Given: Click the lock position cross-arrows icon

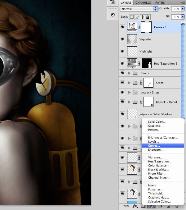Looking at the screenshot, I should pos(142,17).
